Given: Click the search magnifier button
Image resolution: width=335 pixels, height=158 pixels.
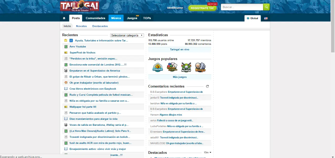Looking at the screenshot, I should 266,7.
